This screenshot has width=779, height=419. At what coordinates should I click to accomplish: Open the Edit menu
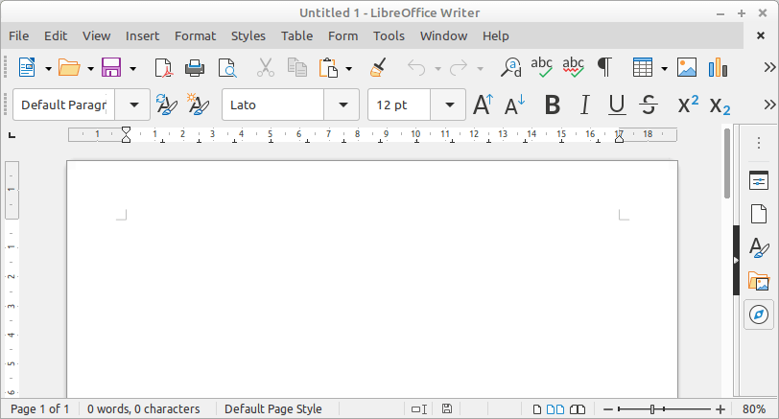pos(56,35)
